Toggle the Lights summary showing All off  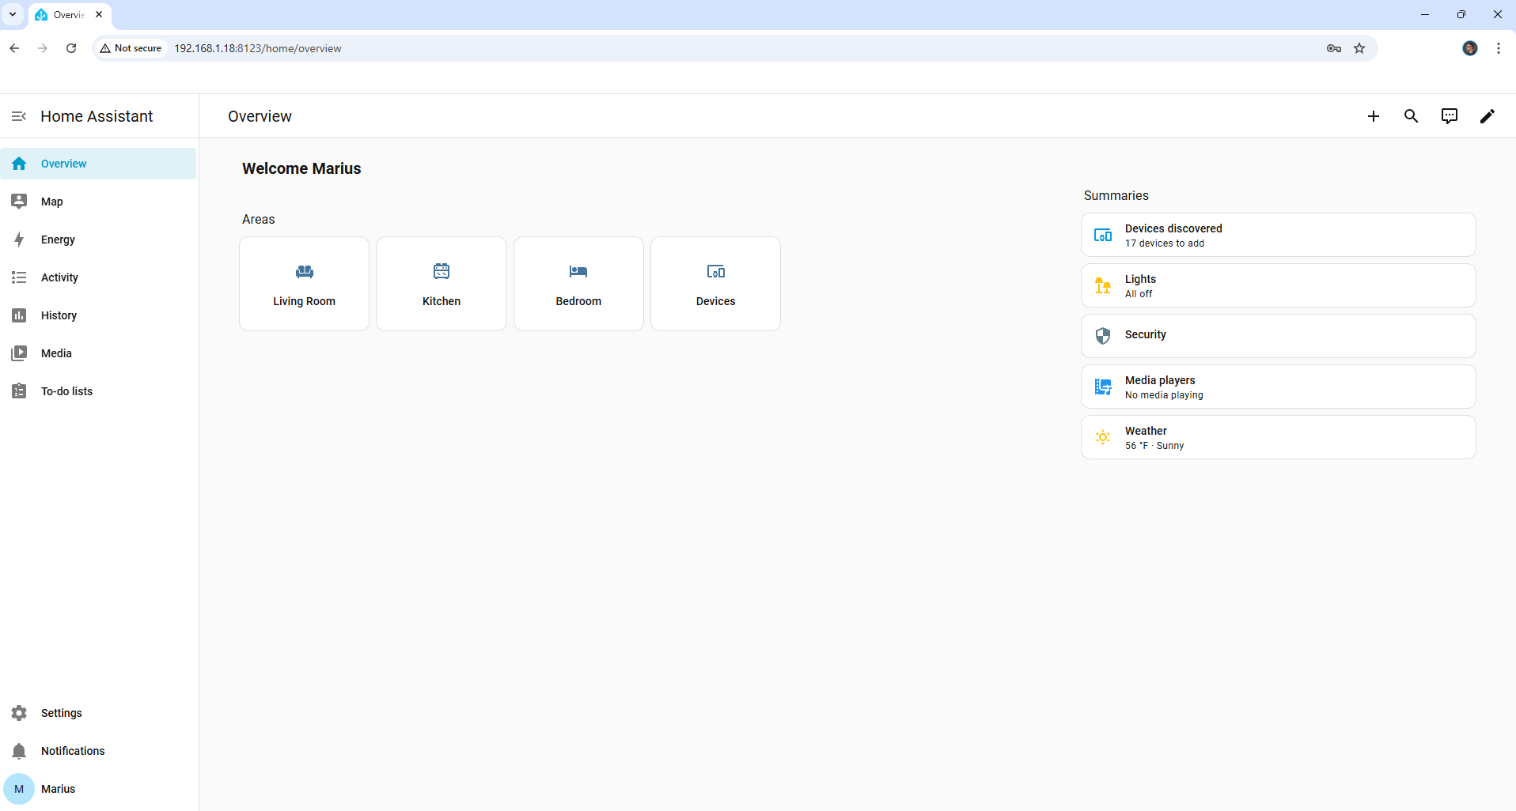pos(1277,285)
